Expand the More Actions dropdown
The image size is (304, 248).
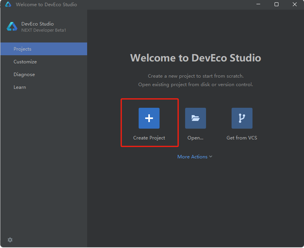point(195,157)
